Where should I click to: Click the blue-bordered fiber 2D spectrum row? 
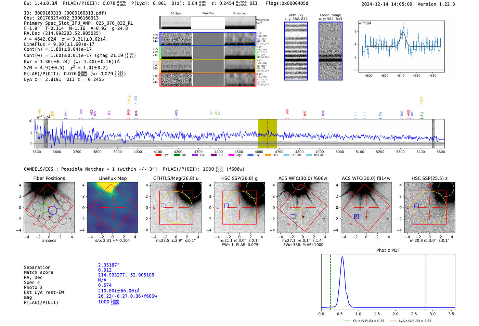click(208, 39)
